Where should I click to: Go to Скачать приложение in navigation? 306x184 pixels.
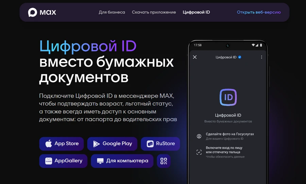(x=154, y=12)
